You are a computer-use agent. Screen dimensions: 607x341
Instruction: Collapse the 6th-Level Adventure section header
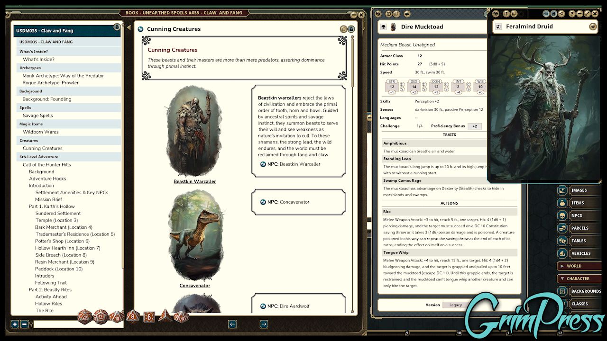coord(69,157)
